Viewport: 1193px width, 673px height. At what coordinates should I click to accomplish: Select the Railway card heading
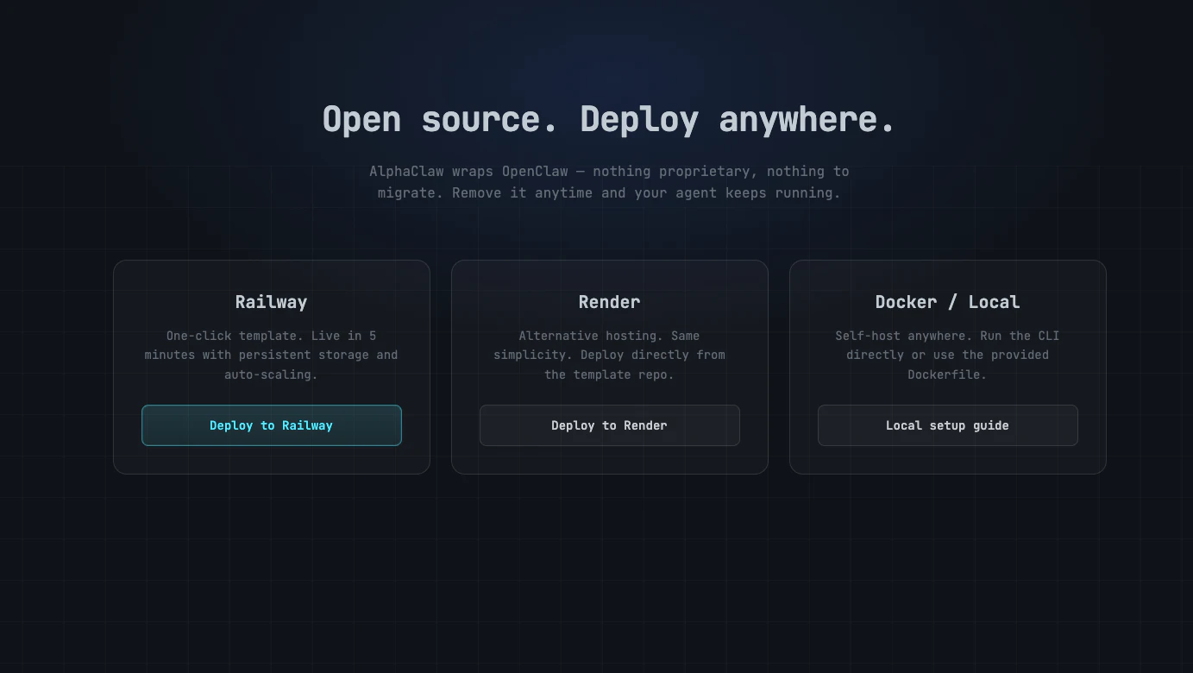pos(272,302)
